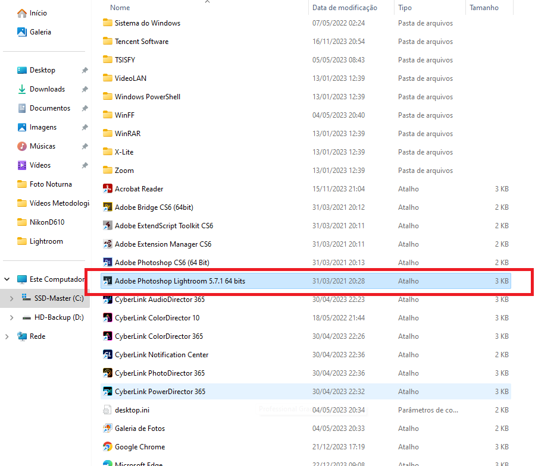
Task: Click the Adobe Photoshop CS6 (64 Bit) icon
Action: (107, 263)
